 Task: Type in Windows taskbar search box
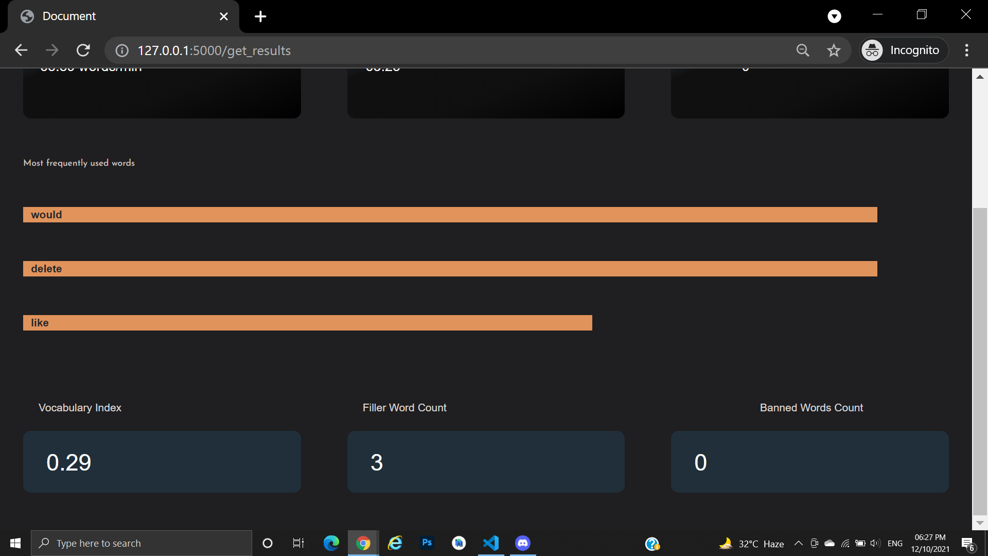(x=142, y=543)
